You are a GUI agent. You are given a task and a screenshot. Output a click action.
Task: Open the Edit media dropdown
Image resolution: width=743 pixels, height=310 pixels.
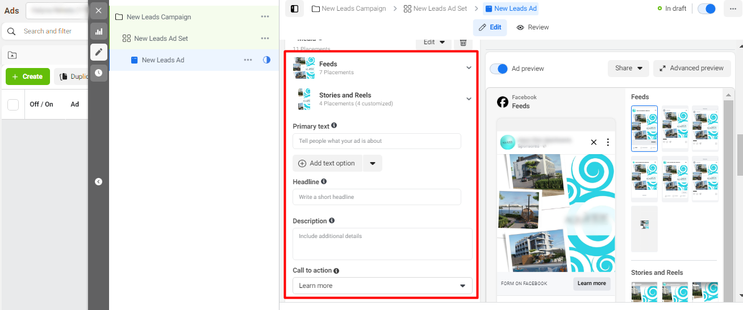coord(434,43)
